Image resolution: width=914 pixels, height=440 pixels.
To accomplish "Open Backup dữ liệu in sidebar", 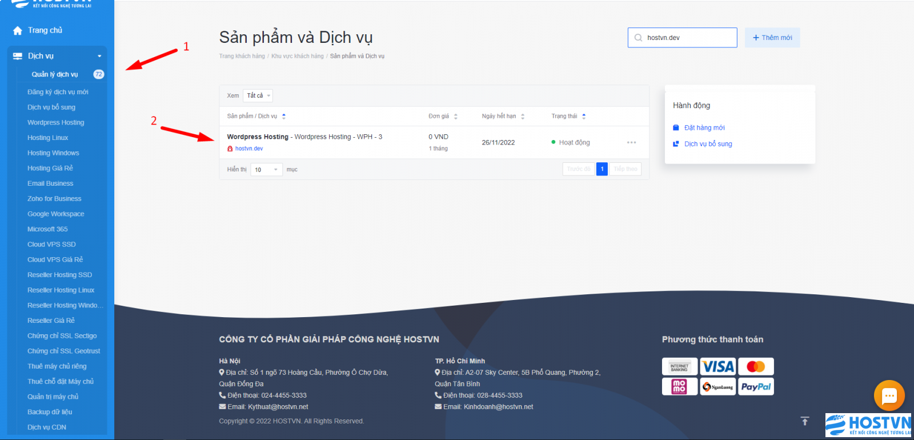I will click(x=50, y=412).
